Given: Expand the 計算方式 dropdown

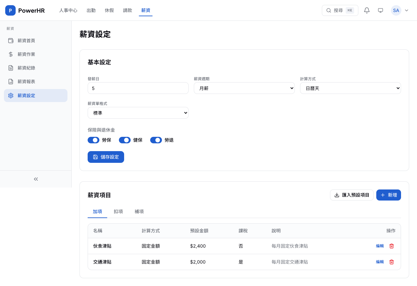Looking at the screenshot, I should (350, 88).
